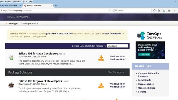Switch to the Thank You for Downloading tab
Image resolution: width=178 pixels, height=100 pixels.
(11, 6)
